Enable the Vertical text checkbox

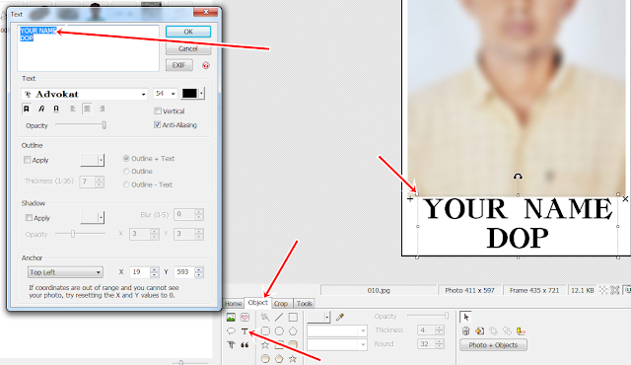coord(158,110)
